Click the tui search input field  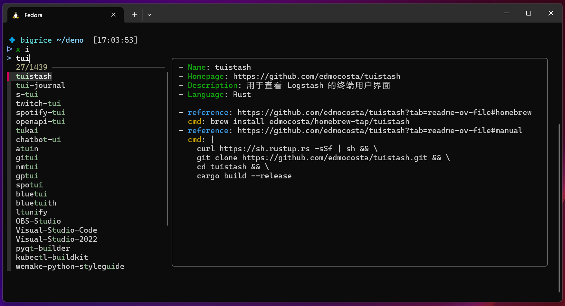tap(23, 58)
